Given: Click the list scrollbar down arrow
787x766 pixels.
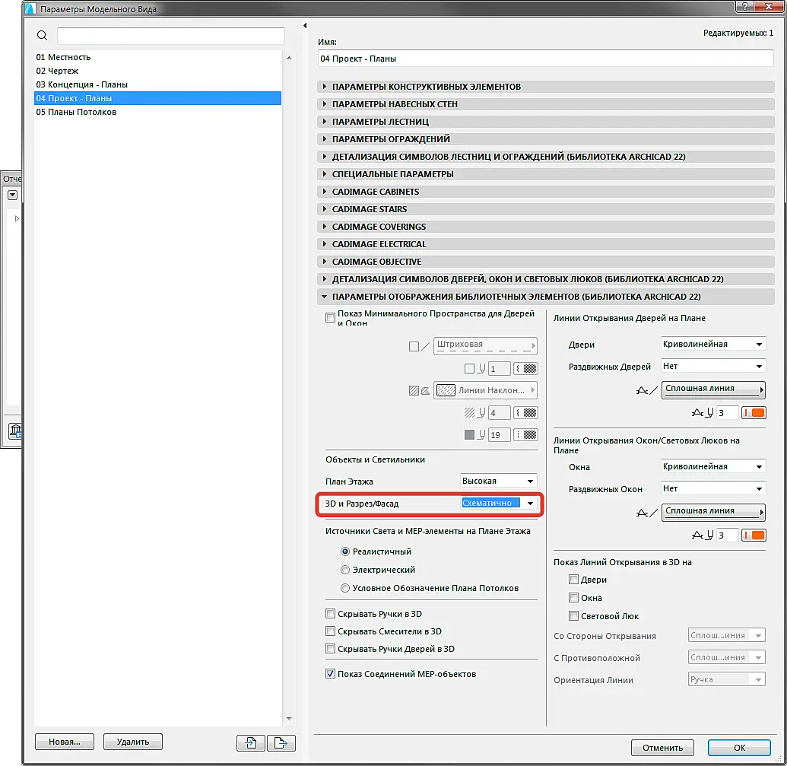Looking at the screenshot, I should pyautogui.click(x=289, y=718).
